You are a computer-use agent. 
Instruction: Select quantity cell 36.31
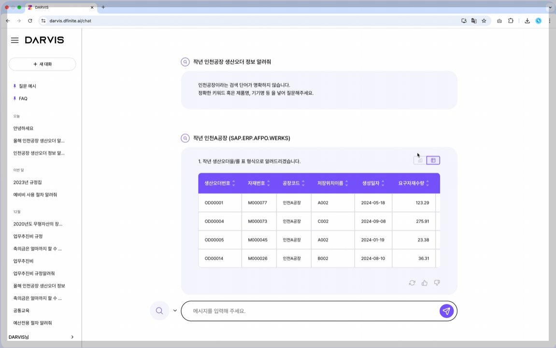pyautogui.click(x=414, y=258)
